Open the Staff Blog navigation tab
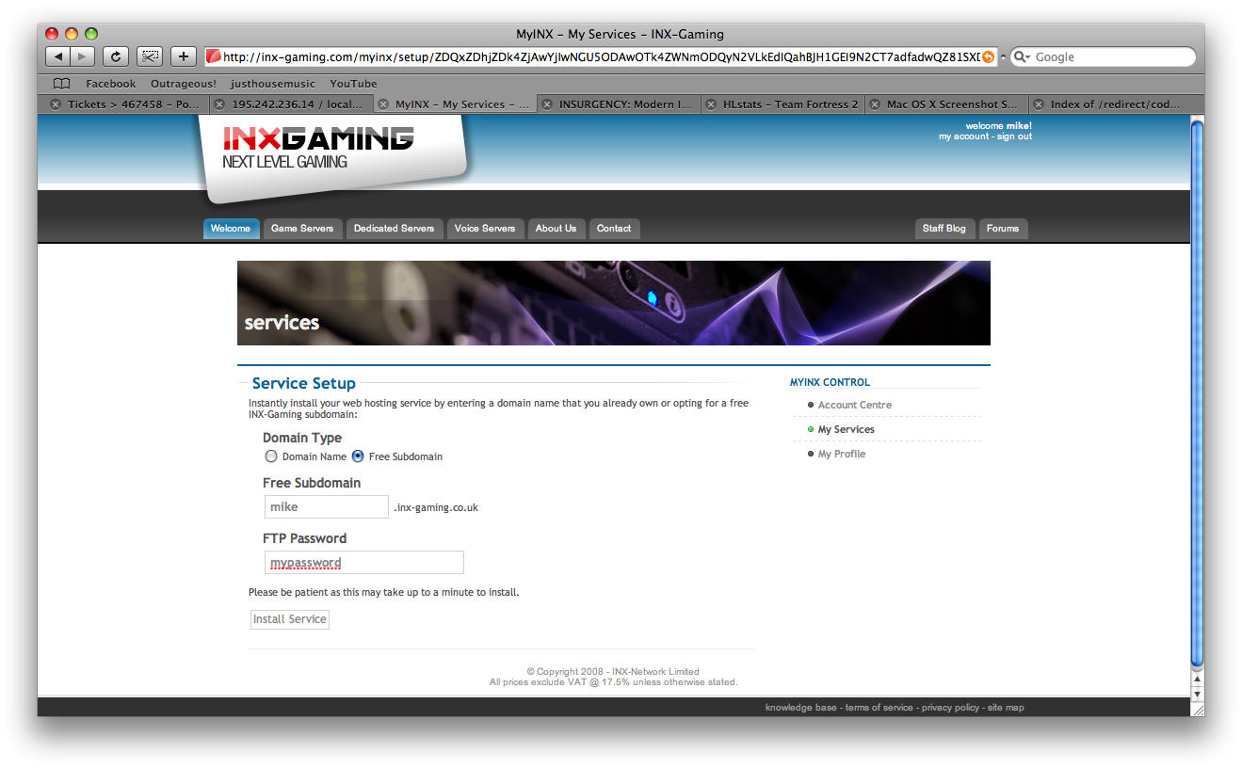Viewport: 1242px width, 768px height. coord(944,229)
